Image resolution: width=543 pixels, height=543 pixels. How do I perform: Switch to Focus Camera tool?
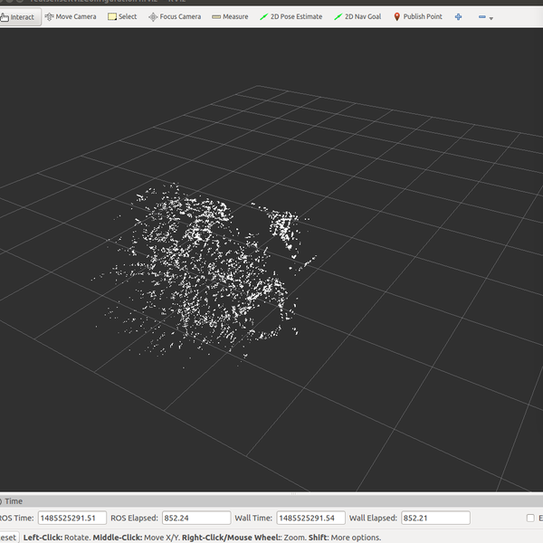click(x=174, y=17)
